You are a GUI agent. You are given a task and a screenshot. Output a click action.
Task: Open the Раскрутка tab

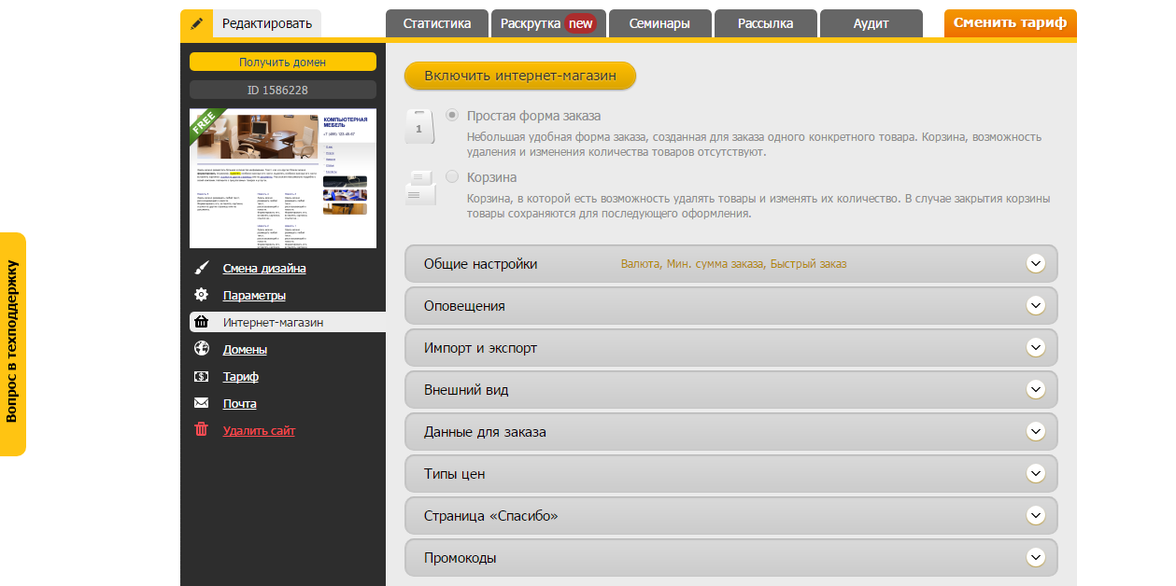click(x=548, y=23)
